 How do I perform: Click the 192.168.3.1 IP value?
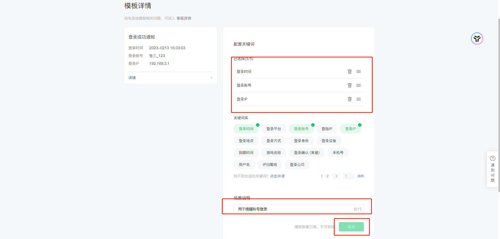tap(159, 63)
